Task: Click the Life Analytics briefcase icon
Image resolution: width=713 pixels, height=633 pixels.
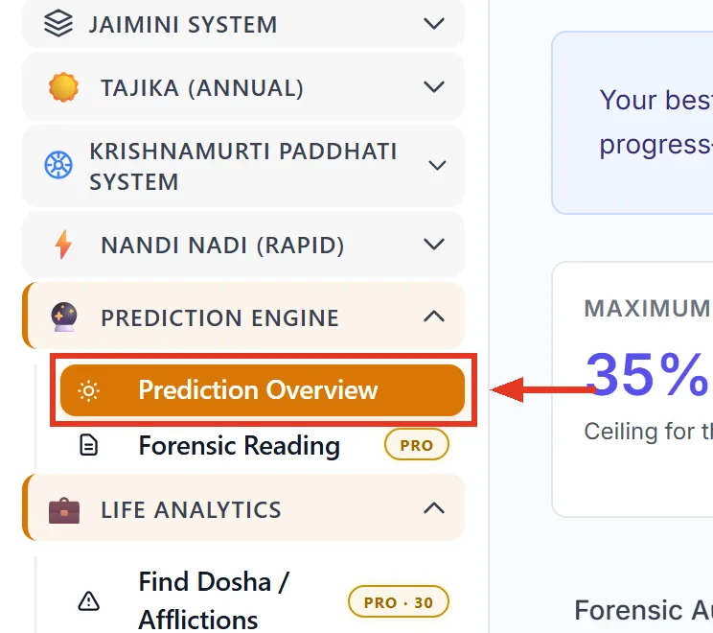Action: 64,510
